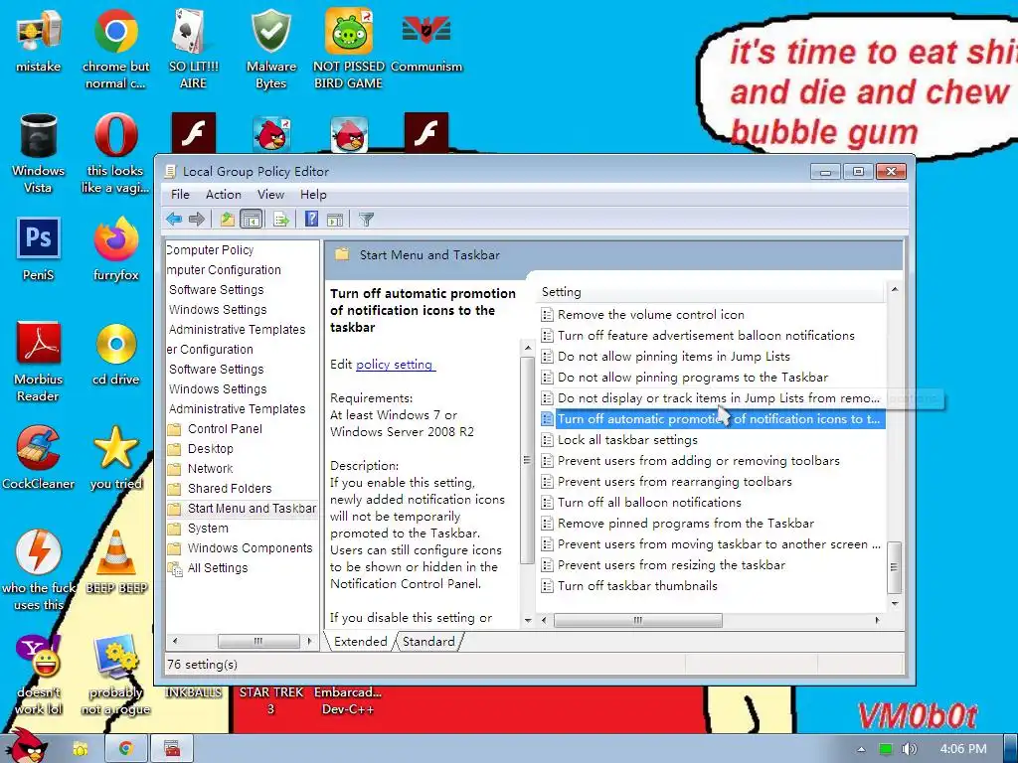Select the Desktop folder in the tree
Screen dimensions: 1018x763
pos(211,449)
